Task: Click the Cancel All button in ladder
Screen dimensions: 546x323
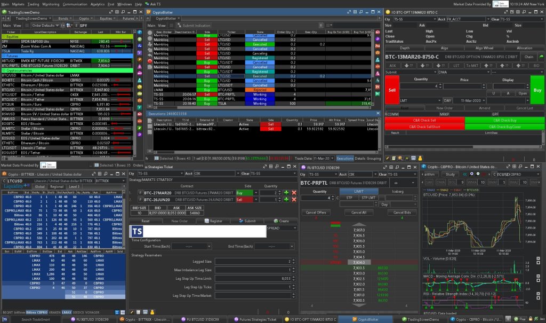Action: point(358,212)
